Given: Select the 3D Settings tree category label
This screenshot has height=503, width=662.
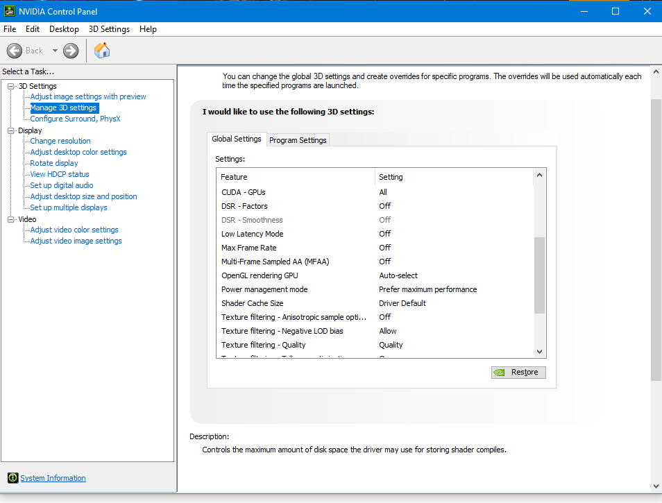Looking at the screenshot, I should [37, 86].
